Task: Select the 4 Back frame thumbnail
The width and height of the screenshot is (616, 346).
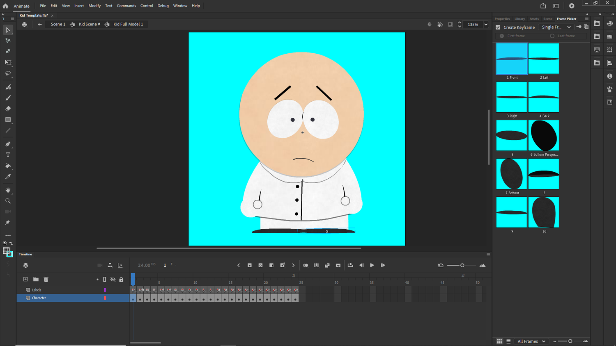Action: (543, 97)
